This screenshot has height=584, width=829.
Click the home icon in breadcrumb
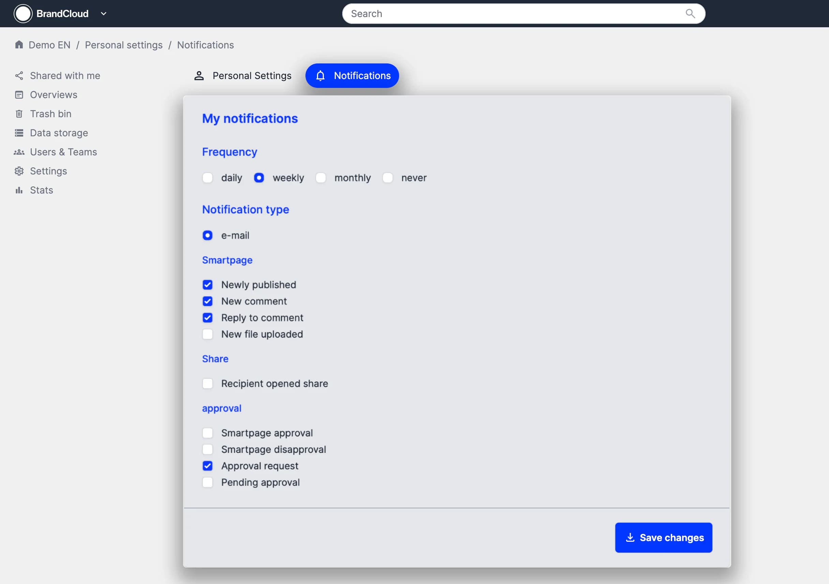click(19, 45)
